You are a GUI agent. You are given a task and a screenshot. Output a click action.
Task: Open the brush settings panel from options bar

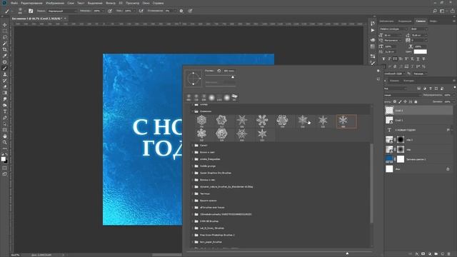point(31,11)
